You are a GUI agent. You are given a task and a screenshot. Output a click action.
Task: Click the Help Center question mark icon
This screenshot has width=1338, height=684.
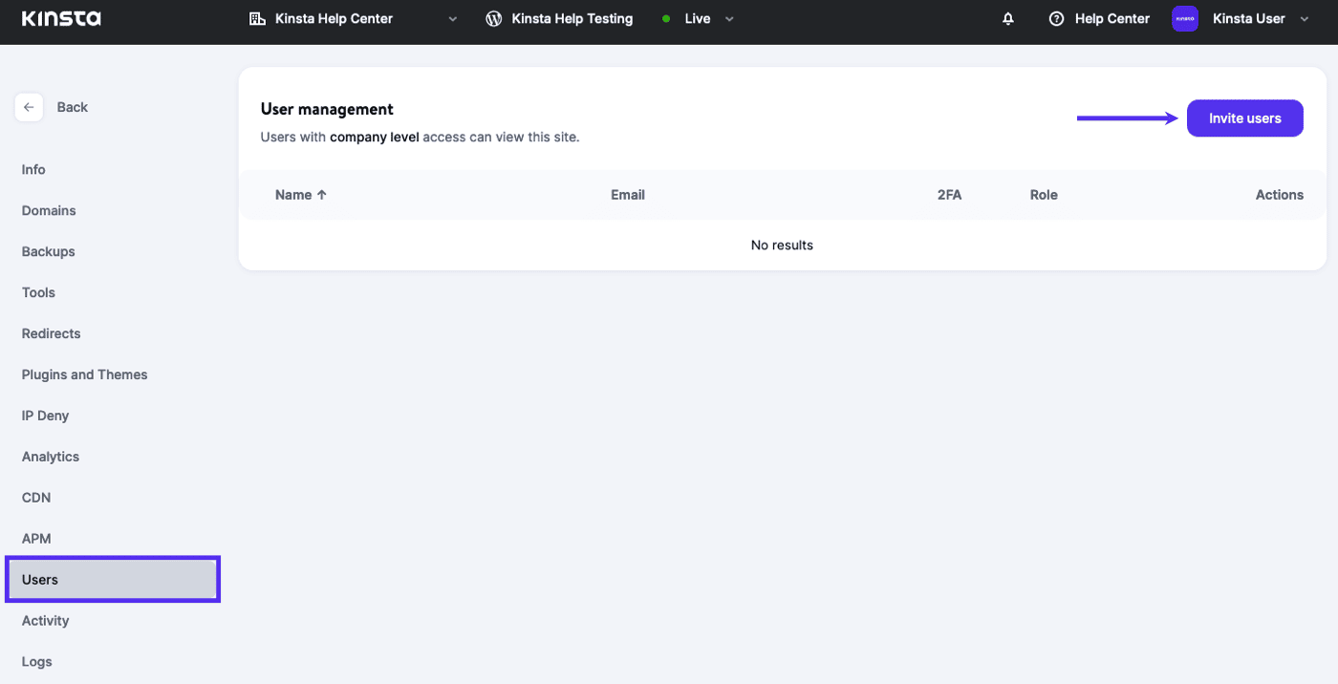tap(1056, 19)
